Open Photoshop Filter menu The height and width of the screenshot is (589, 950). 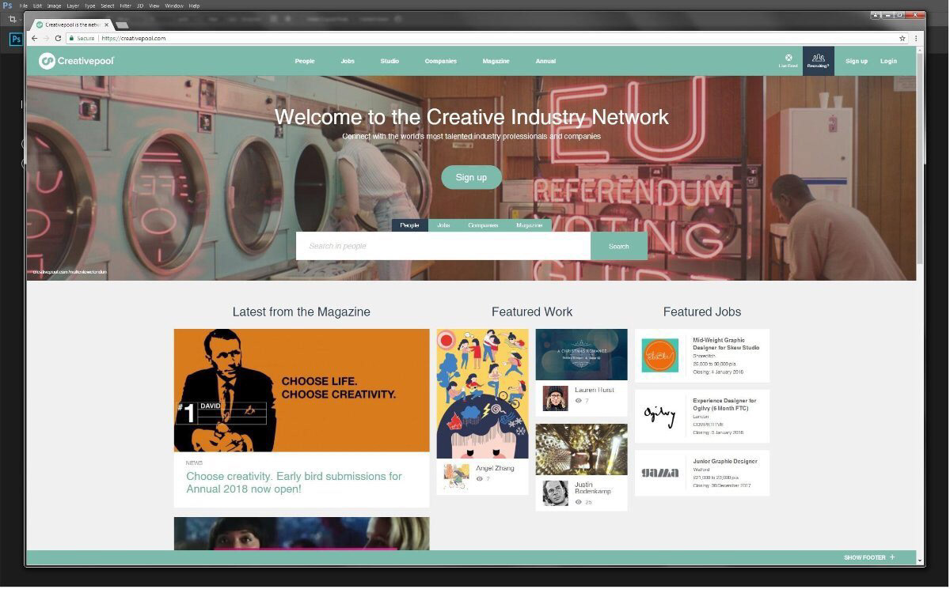click(125, 6)
